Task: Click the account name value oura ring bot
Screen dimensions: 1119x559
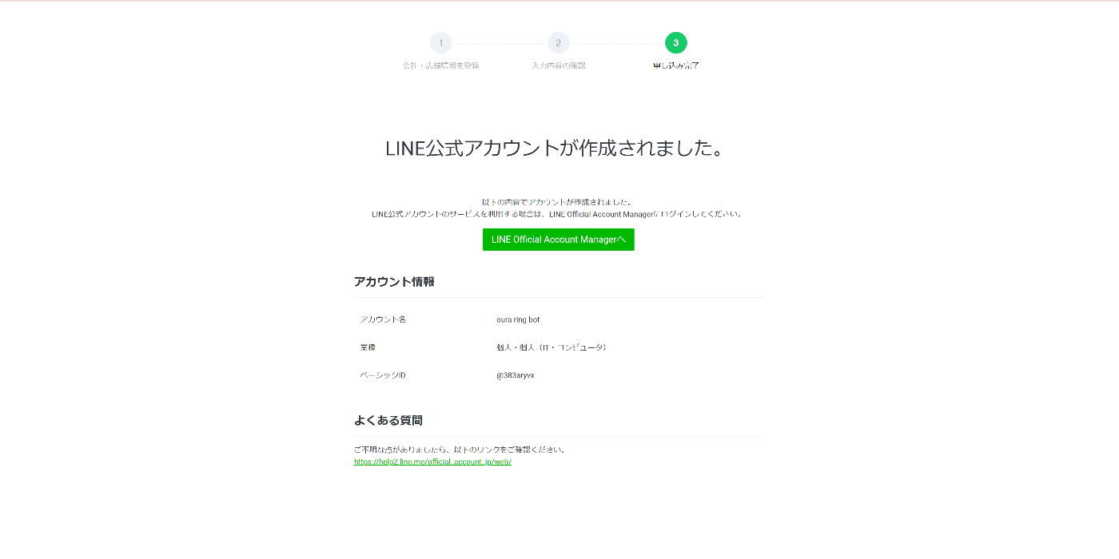Action: (x=518, y=319)
